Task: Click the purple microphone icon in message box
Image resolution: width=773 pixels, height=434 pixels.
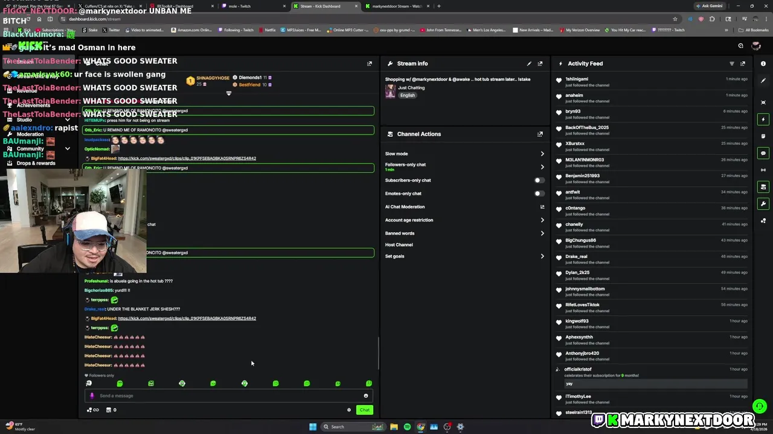Action: pos(92,396)
